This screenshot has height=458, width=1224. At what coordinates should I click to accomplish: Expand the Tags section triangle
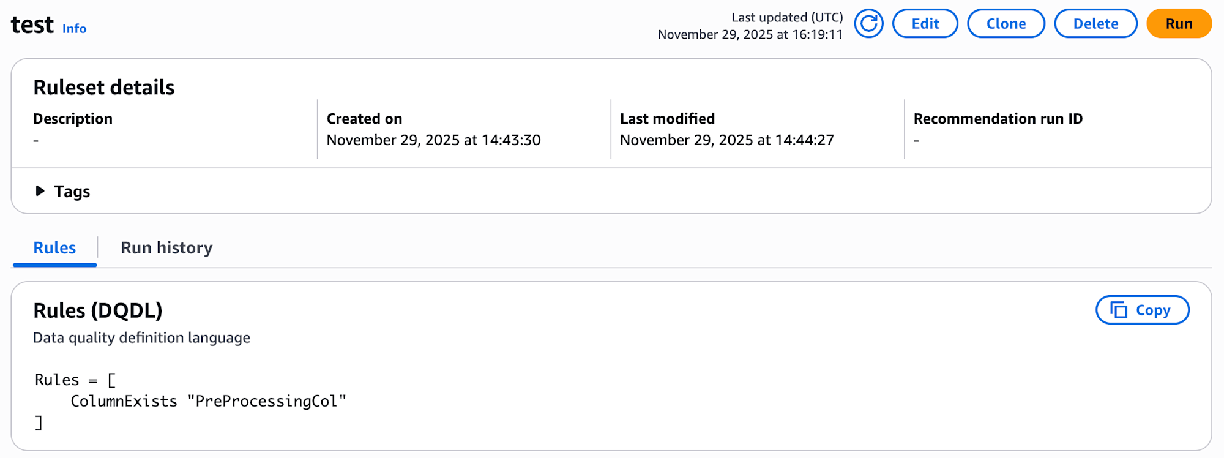click(40, 191)
